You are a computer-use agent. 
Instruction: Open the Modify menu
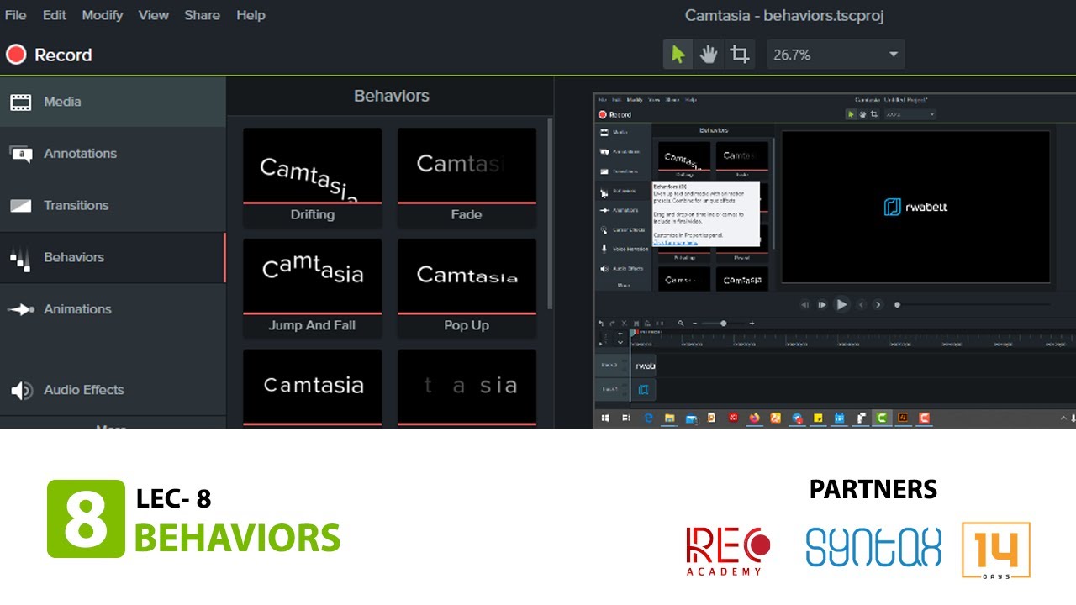(103, 15)
